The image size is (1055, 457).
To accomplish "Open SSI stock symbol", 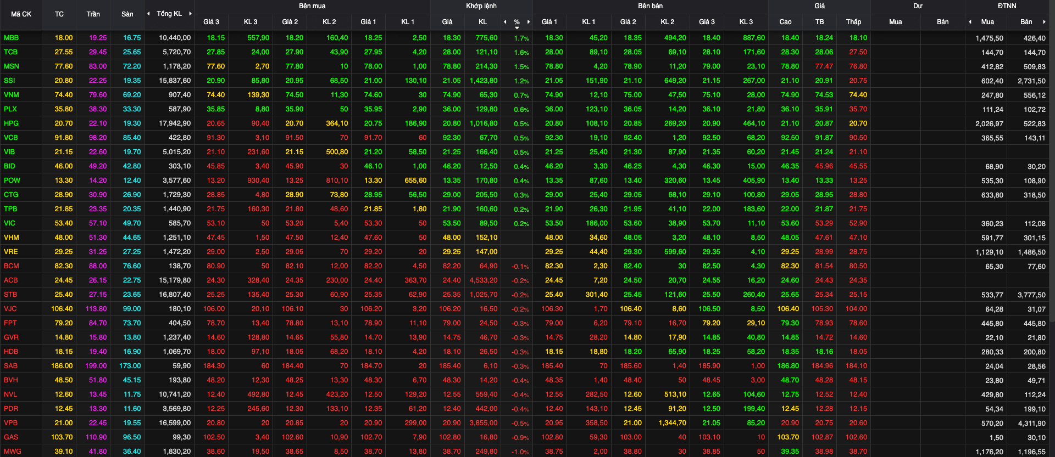I will coord(9,81).
